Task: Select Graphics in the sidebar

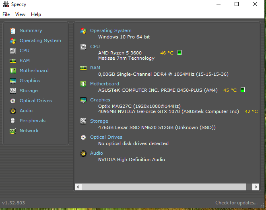Action: click(x=30, y=81)
